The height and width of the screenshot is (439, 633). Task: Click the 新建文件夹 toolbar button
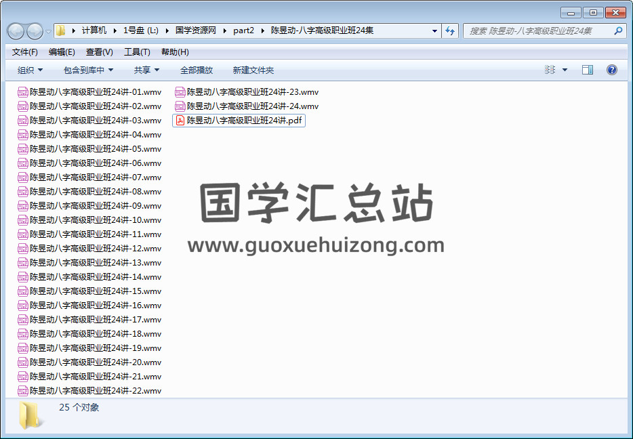point(253,70)
